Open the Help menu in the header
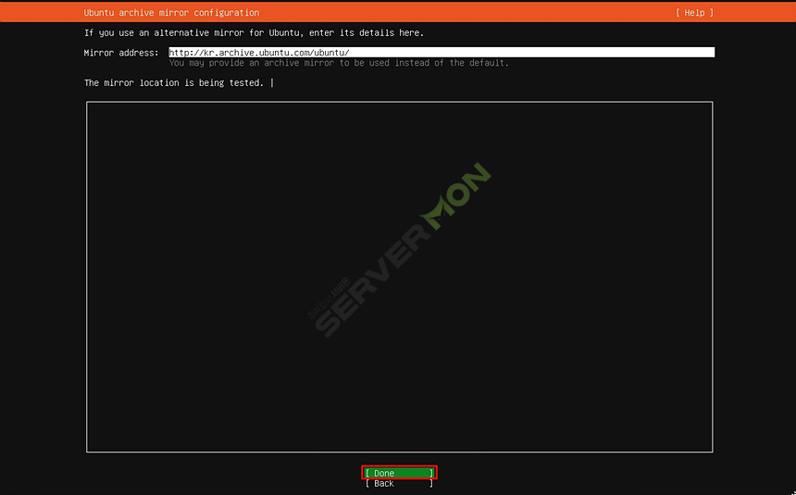Screen dimensions: 796x495 [x=694, y=13]
